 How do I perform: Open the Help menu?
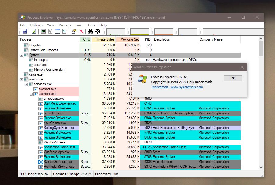coord(103,25)
